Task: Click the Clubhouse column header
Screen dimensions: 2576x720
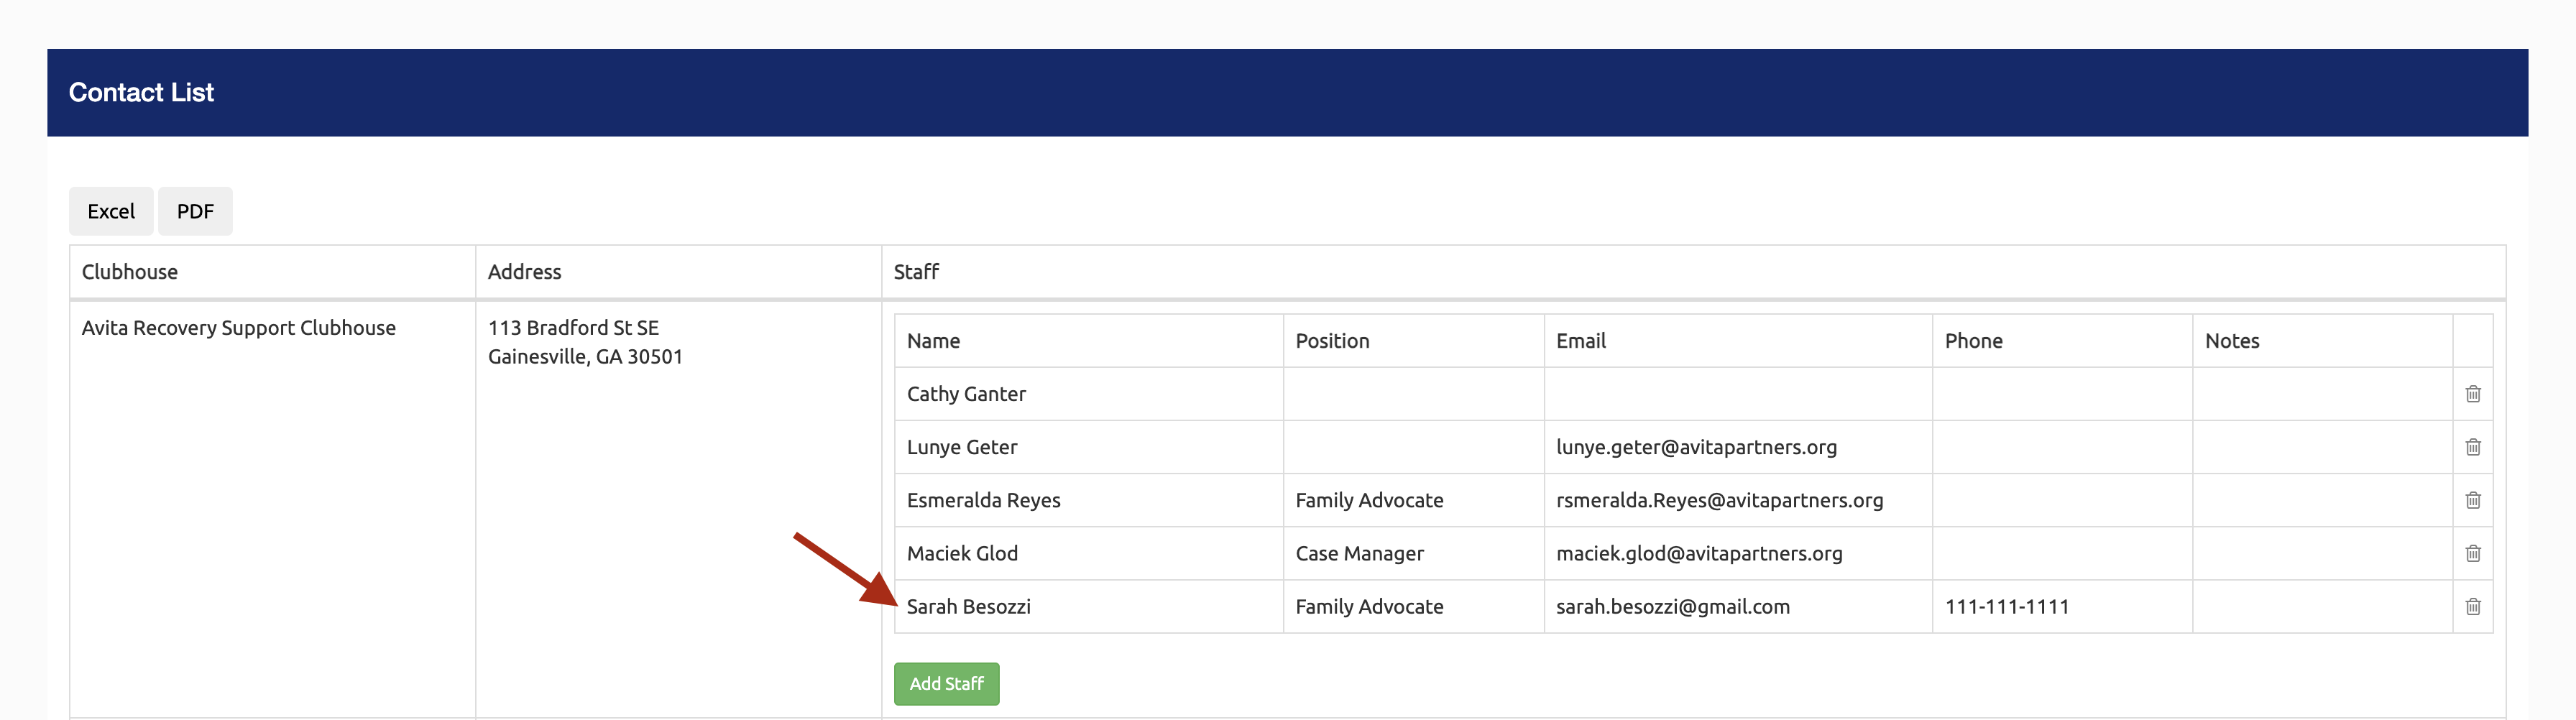Action: click(130, 272)
